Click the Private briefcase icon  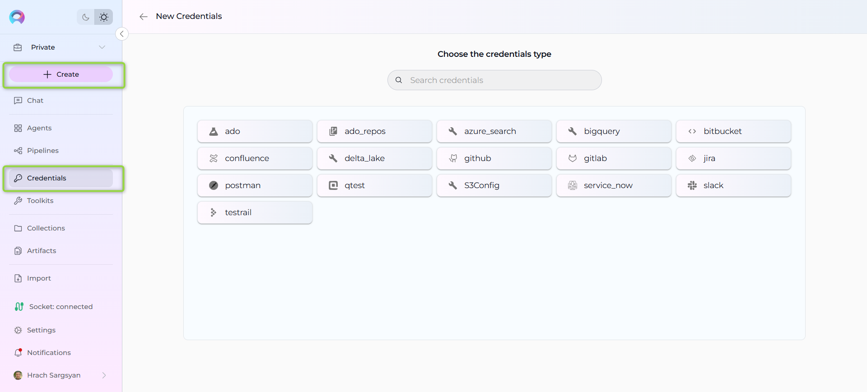click(x=18, y=47)
